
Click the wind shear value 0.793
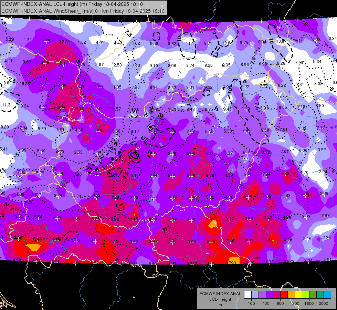[x=231, y=263]
